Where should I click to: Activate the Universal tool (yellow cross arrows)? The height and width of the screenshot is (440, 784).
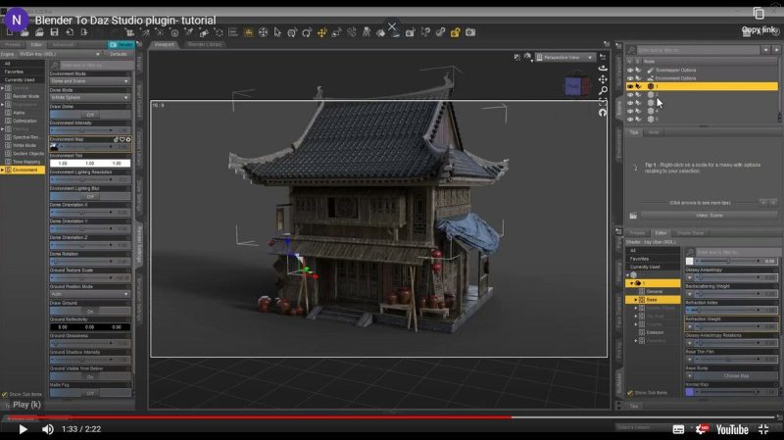click(322, 32)
